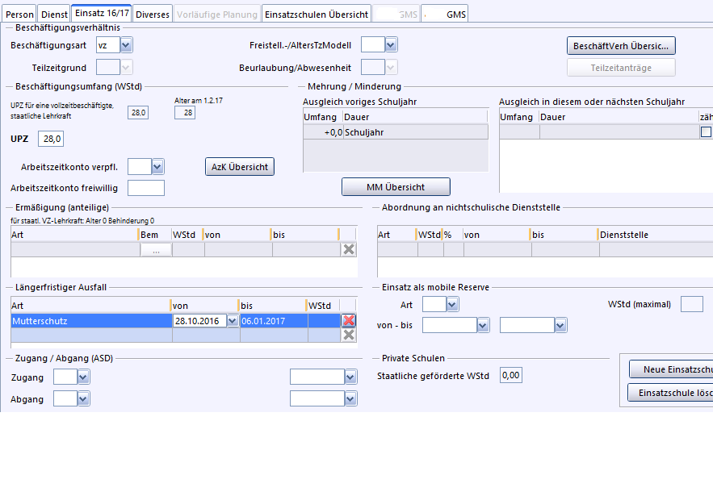
Task: Select the last GMS tab
Action: point(445,15)
